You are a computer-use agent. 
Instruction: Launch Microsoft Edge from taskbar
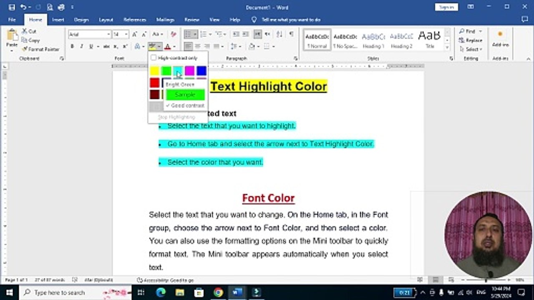click(161, 292)
